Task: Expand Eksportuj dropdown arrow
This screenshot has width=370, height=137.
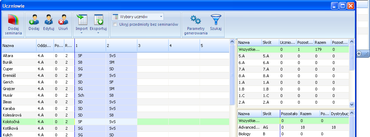Action: [x=98, y=33]
